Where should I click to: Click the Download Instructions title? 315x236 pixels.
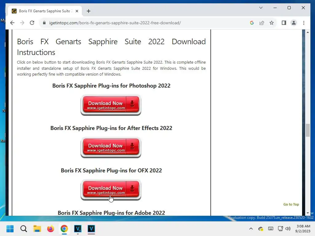111,47
